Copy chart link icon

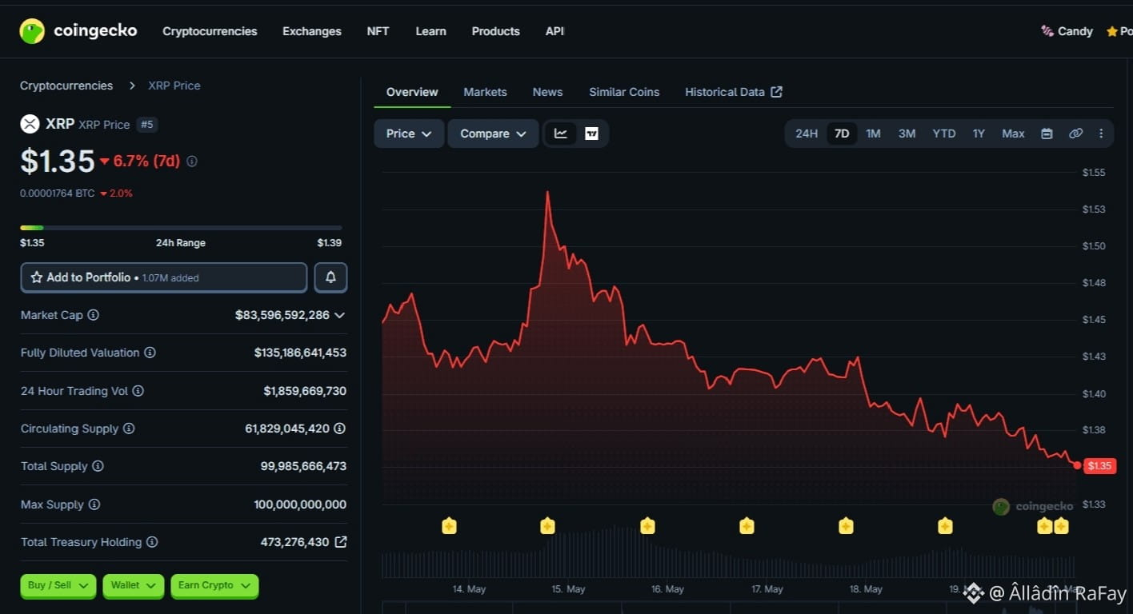1075,134
